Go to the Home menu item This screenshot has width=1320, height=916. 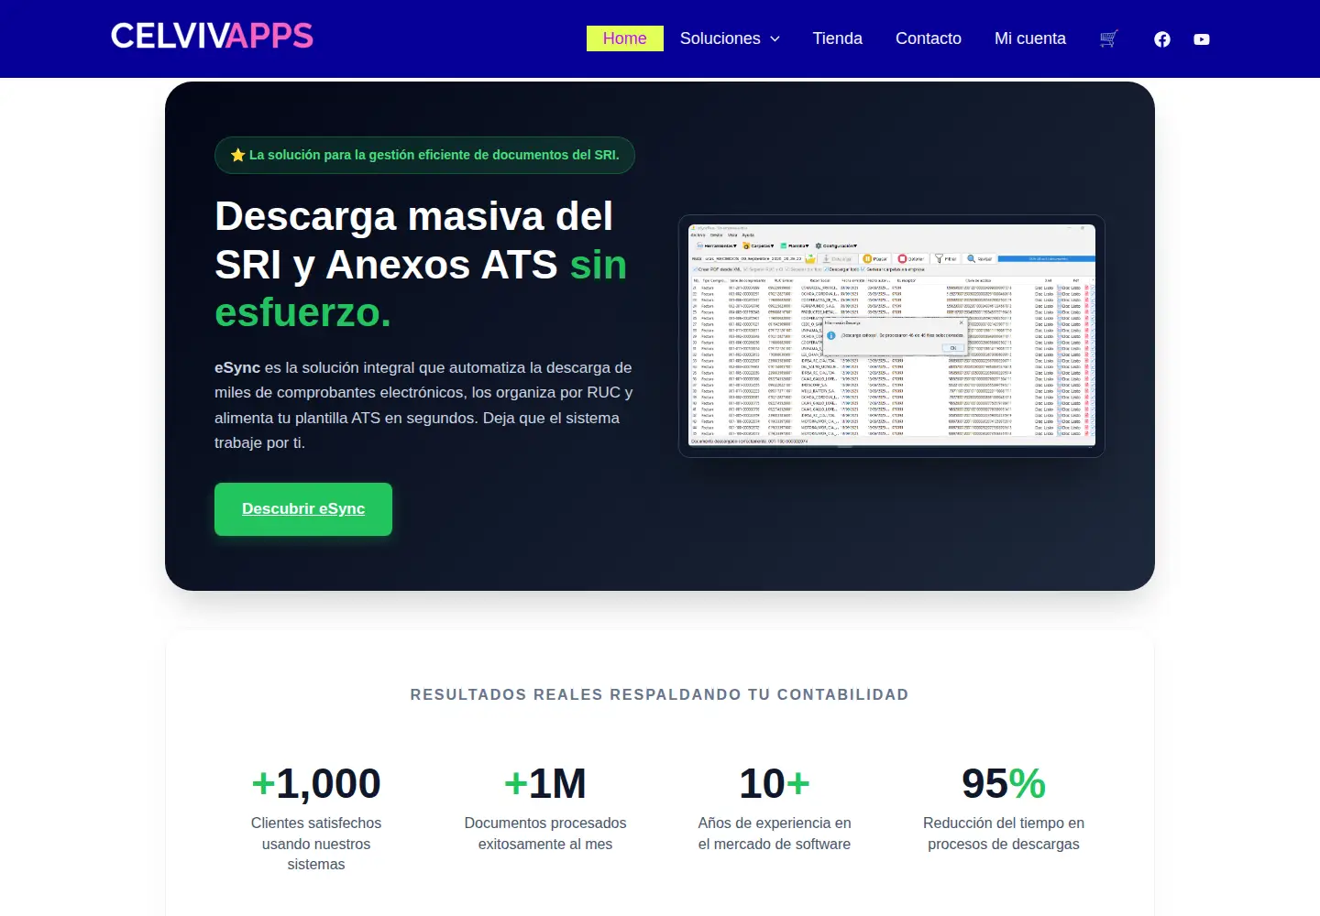(x=625, y=38)
